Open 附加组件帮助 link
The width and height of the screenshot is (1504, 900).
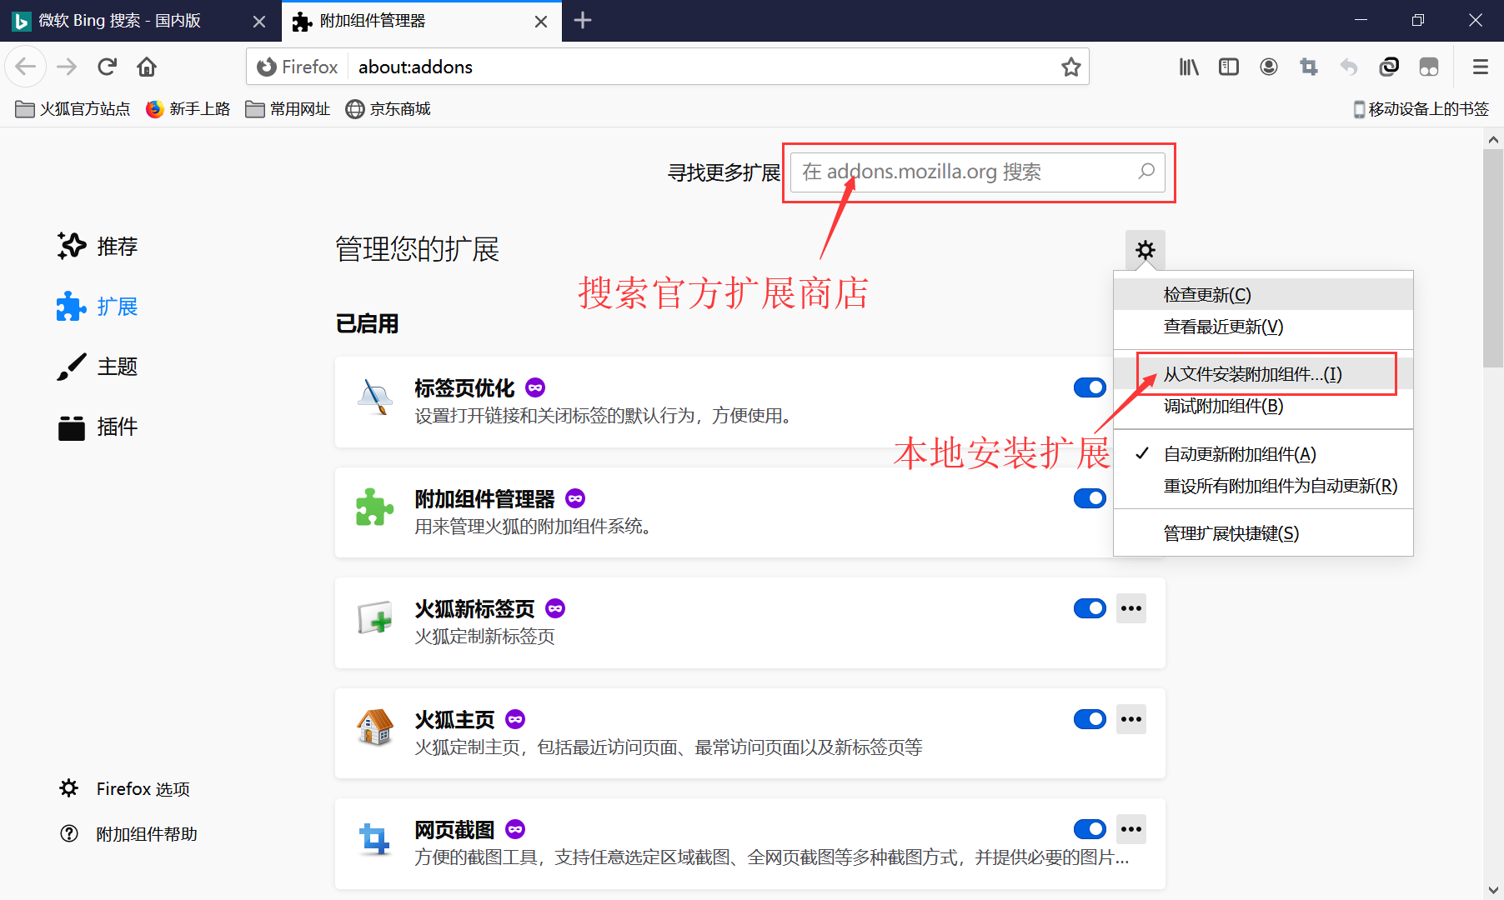coord(147,832)
